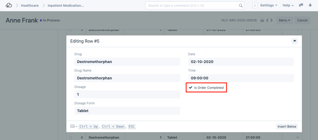Click the search magnifier icon
Screen dimensions: 318x140
(241, 6)
